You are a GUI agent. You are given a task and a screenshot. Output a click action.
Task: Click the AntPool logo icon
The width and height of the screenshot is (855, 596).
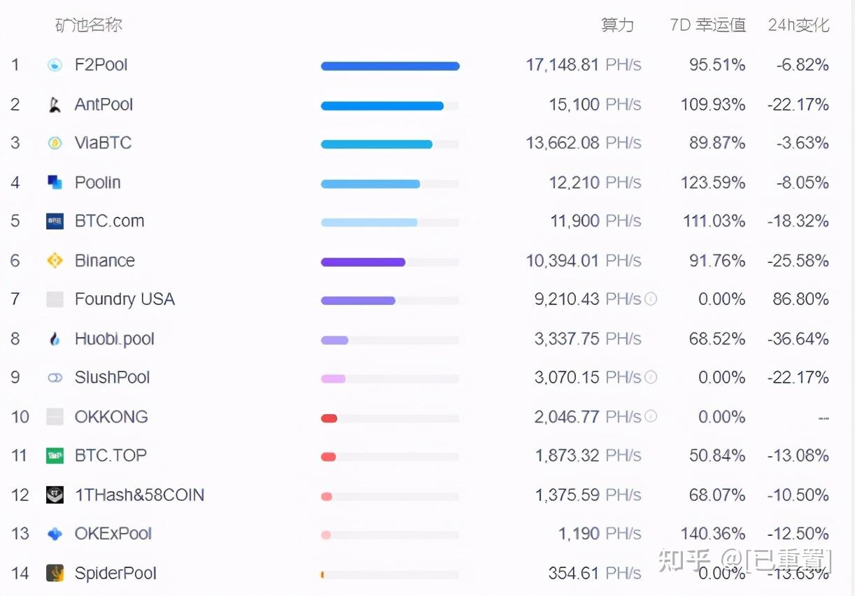pos(55,105)
